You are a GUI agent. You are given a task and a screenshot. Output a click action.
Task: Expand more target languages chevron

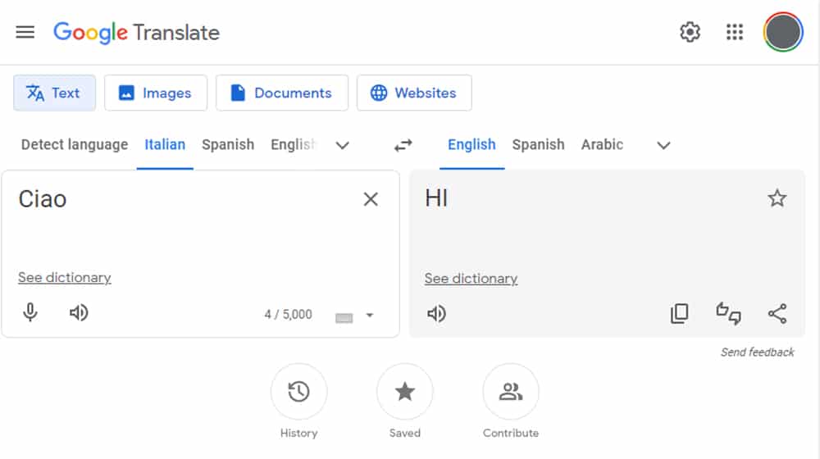(663, 145)
